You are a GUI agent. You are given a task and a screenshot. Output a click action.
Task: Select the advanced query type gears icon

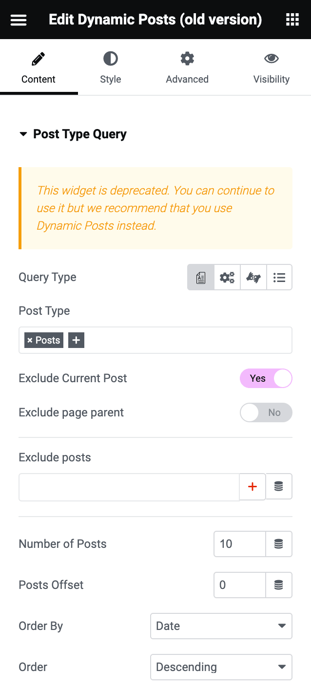[227, 277]
